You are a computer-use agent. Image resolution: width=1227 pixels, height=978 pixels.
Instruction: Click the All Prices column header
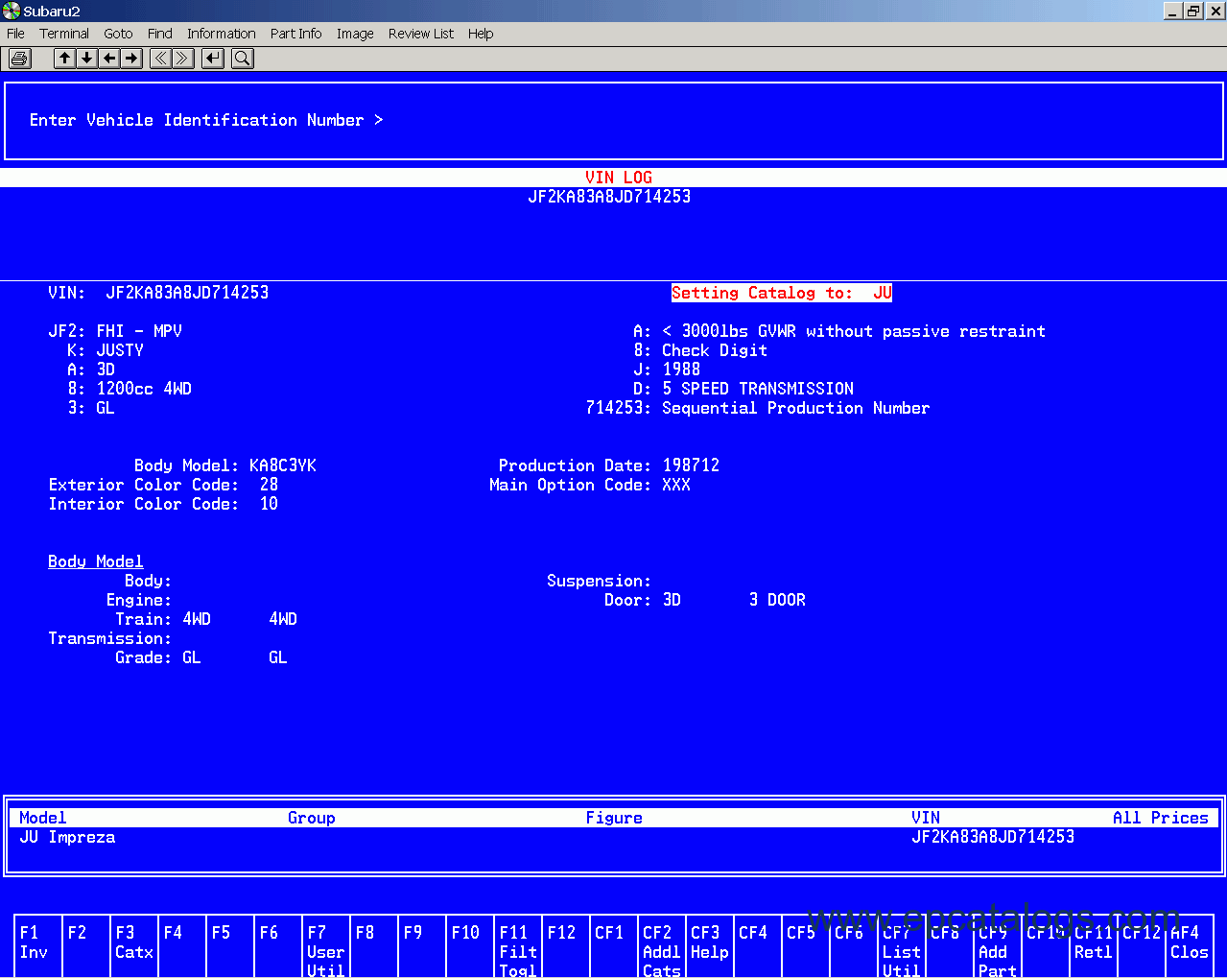(1161, 818)
